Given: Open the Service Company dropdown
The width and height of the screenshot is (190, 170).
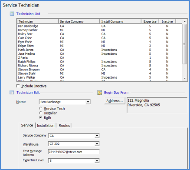Looking at the screenshot, I should [97, 136].
